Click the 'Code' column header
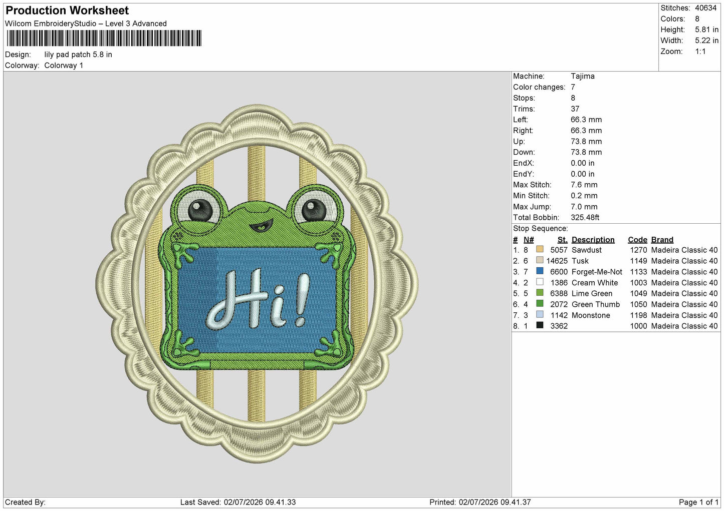The image size is (724, 511). click(x=637, y=240)
